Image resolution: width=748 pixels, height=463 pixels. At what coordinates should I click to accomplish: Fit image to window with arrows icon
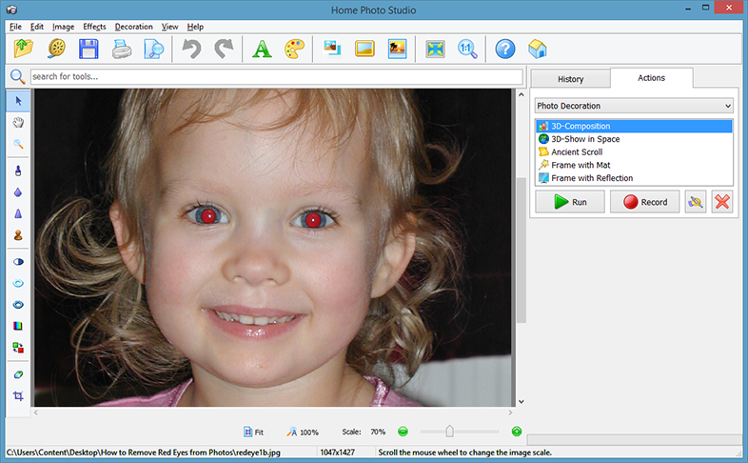pyautogui.click(x=435, y=49)
